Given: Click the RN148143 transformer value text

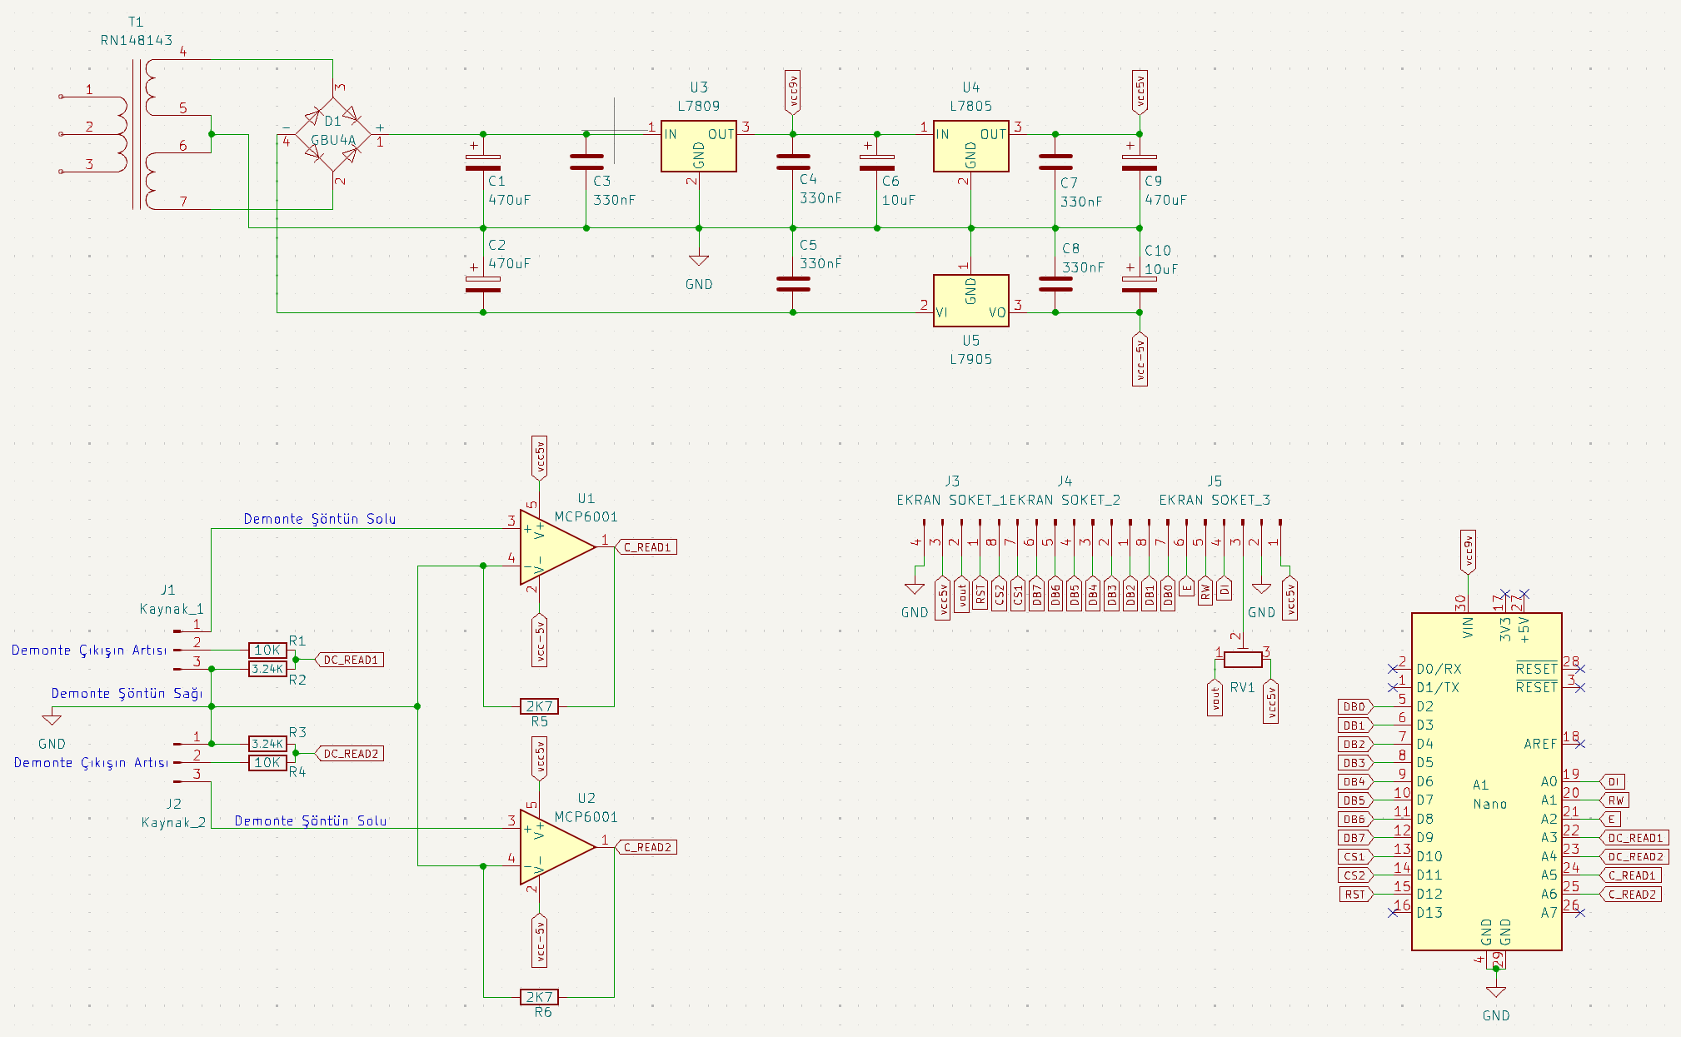Looking at the screenshot, I should click(x=137, y=40).
